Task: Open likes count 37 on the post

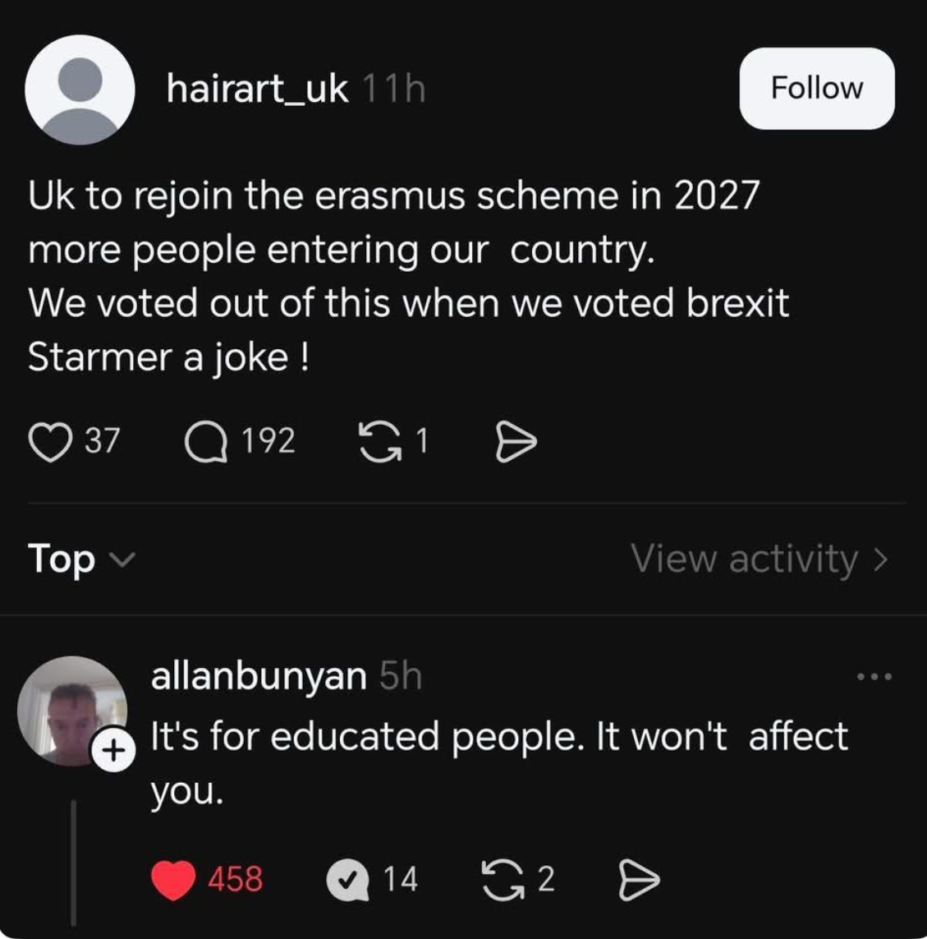Action: (103, 442)
